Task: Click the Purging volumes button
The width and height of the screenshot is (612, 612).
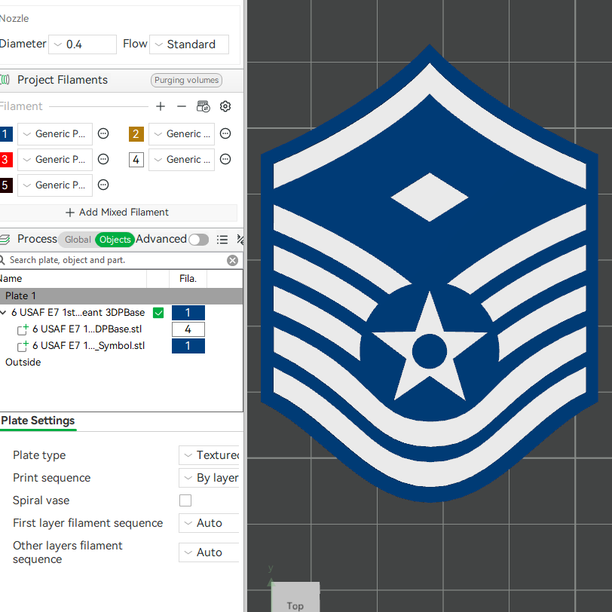Action: 187,80
